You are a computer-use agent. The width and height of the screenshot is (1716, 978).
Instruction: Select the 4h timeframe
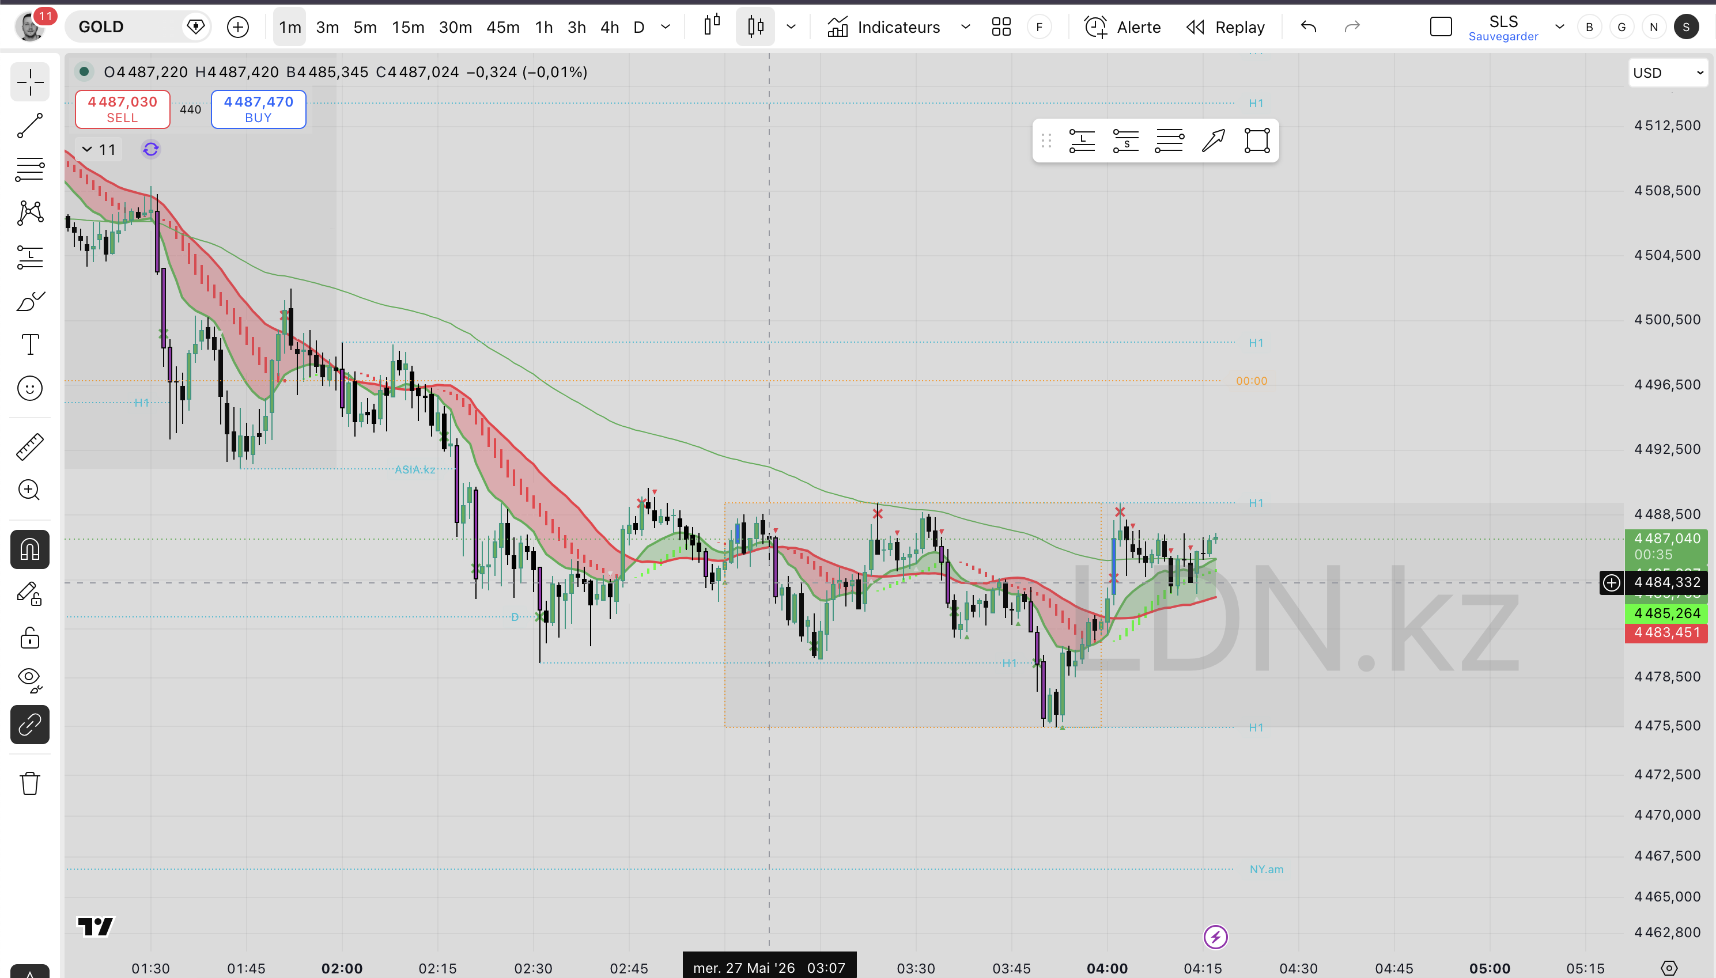point(610,27)
